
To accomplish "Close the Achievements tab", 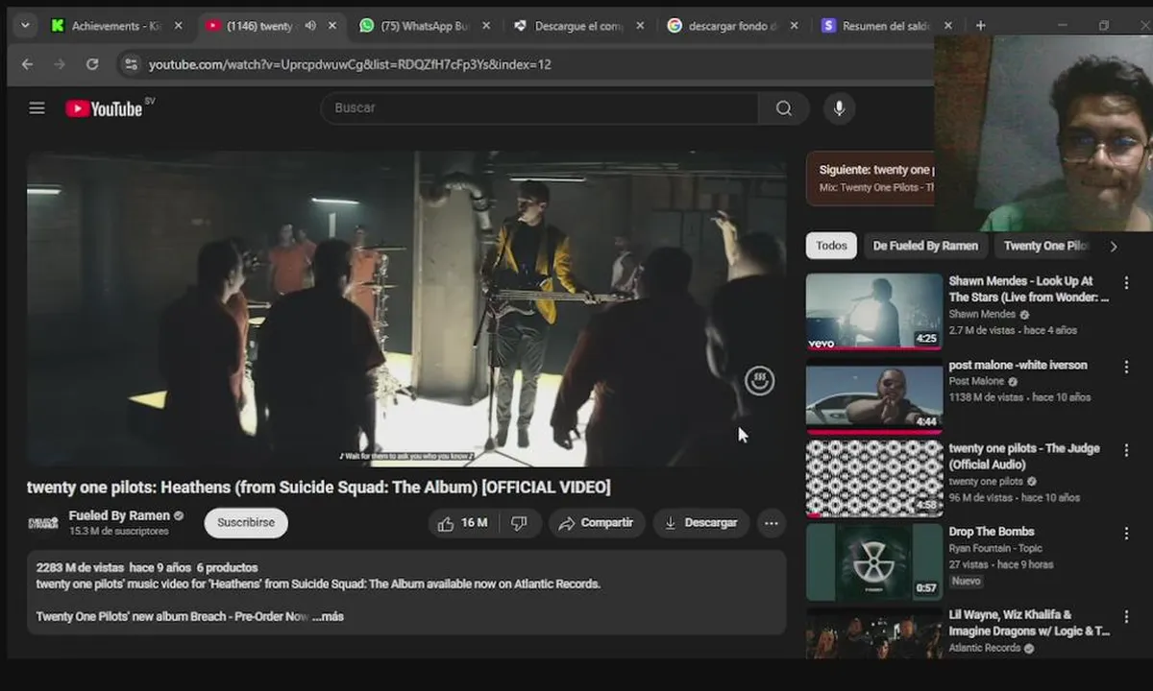I will point(178,26).
